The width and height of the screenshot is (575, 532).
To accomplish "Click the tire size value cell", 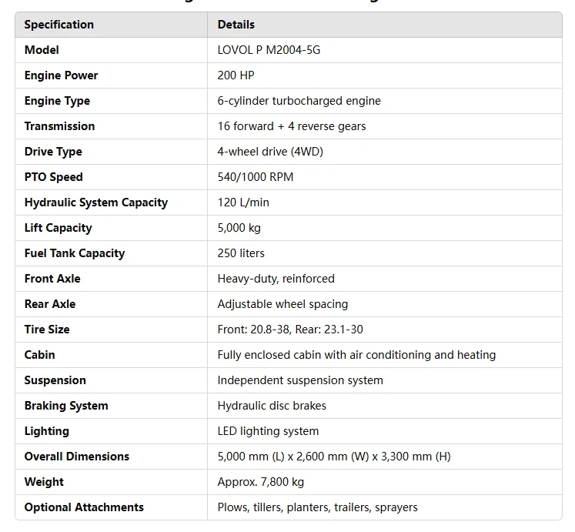I will [290, 330].
